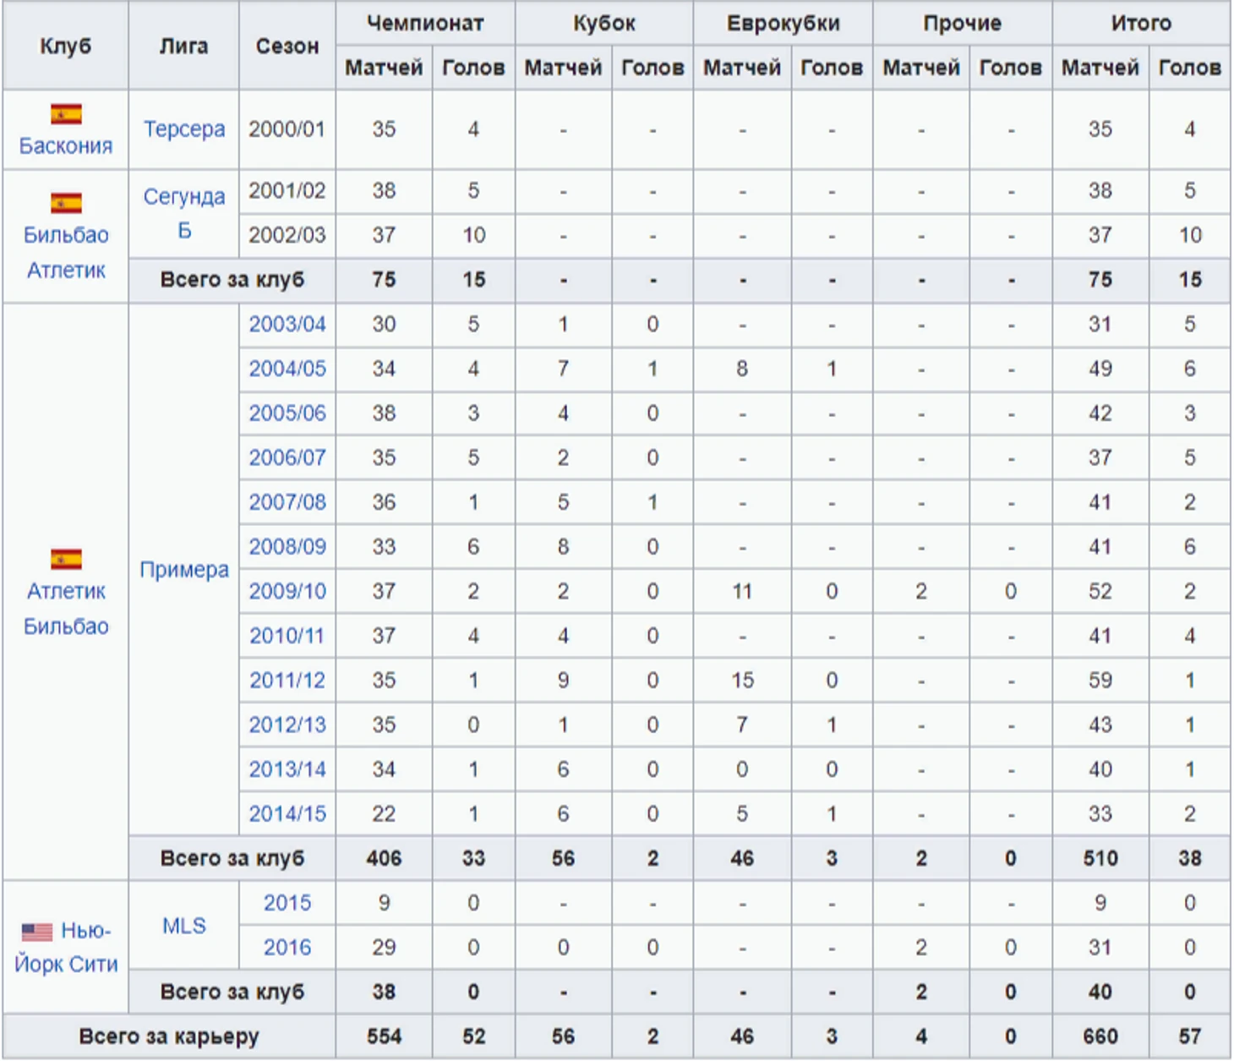Click the Spanish flag above Бильбао Атлетик
This screenshot has width=1234, height=1061.
(66, 203)
